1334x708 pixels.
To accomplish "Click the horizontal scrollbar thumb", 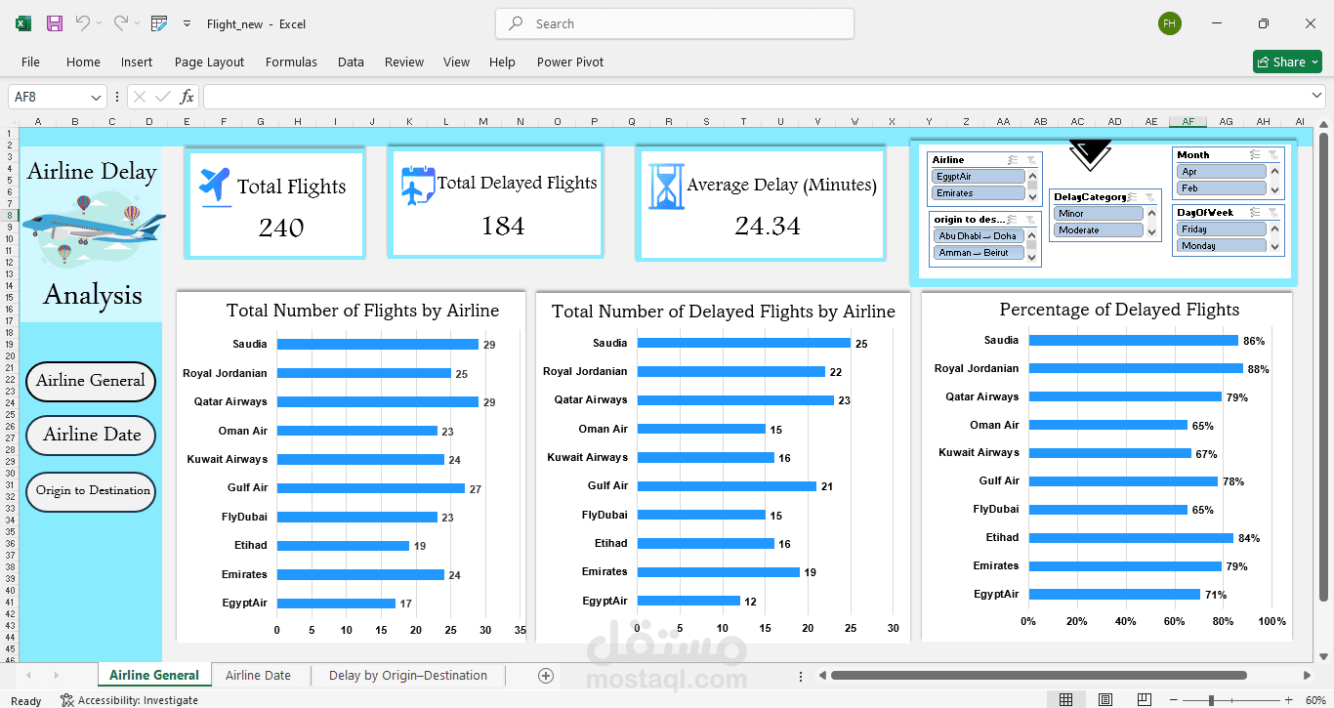I will pos(1038,675).
